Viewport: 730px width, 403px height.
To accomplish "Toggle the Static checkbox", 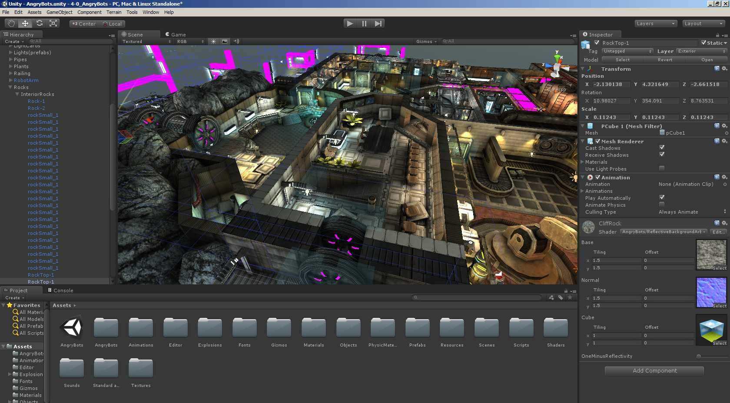I will tap(703, 43).
